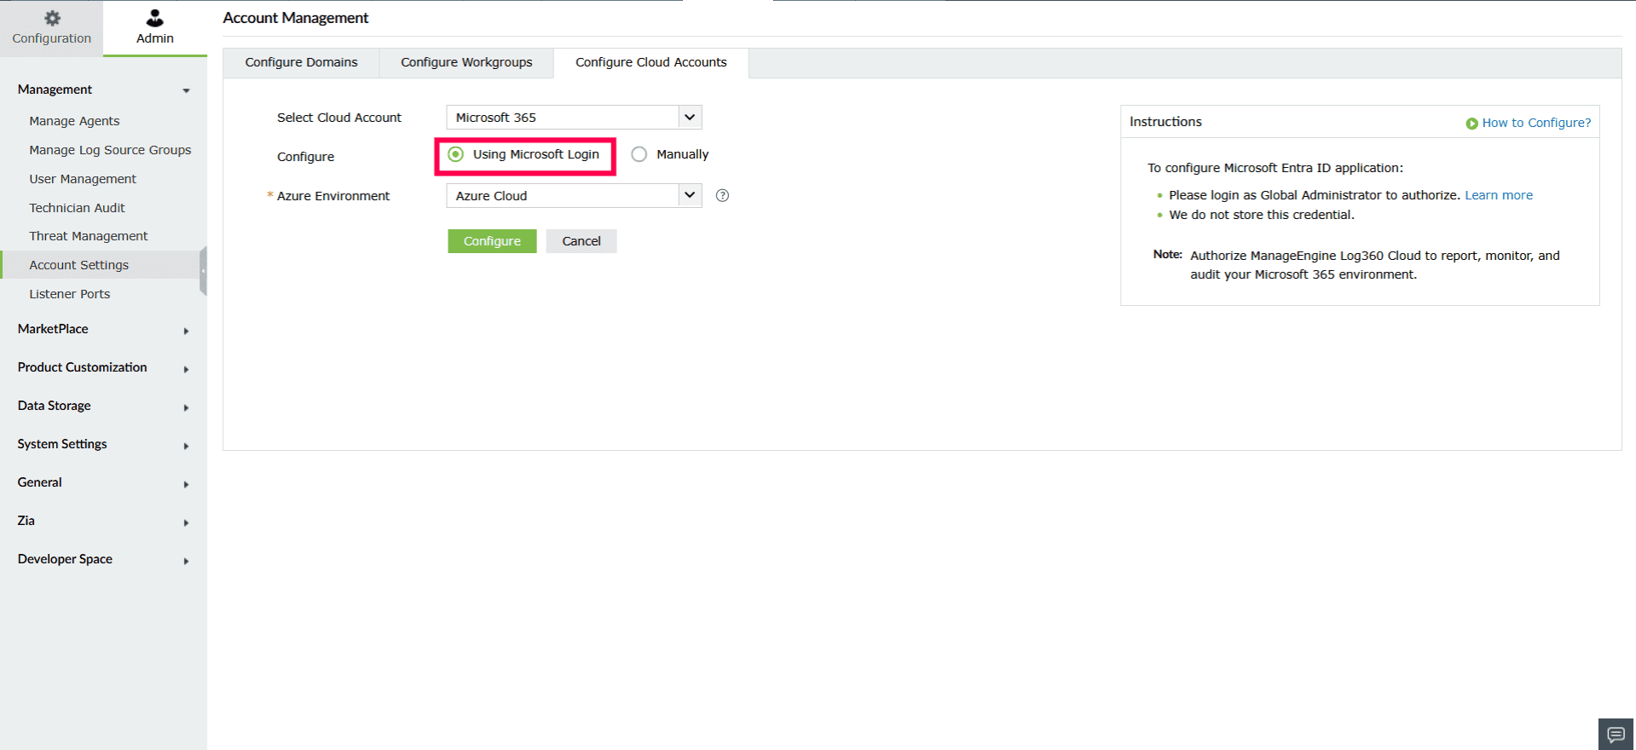Image resolution: width=1636 pixels, height=750 pixels.
Task: Open the Azure Environment dropdown
Action: coord(574,196)
